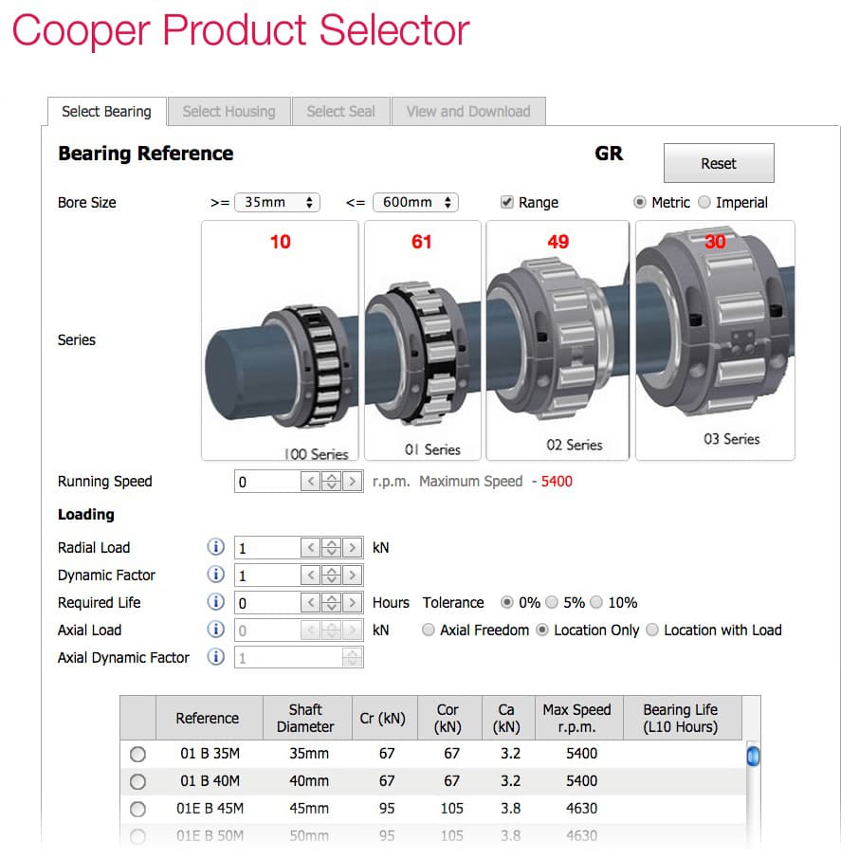Click the Radial Load right arrow

[x=353, y=547]
